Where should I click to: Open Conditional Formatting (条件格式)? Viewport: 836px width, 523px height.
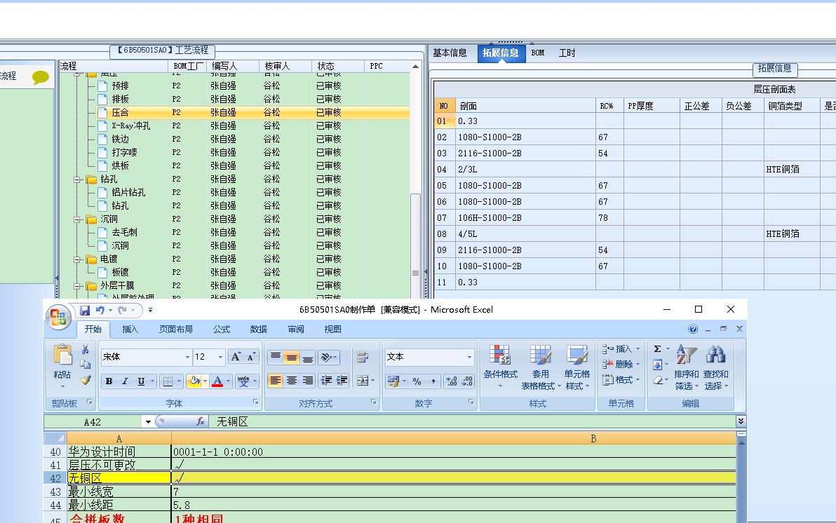click(x=500, y=366)
